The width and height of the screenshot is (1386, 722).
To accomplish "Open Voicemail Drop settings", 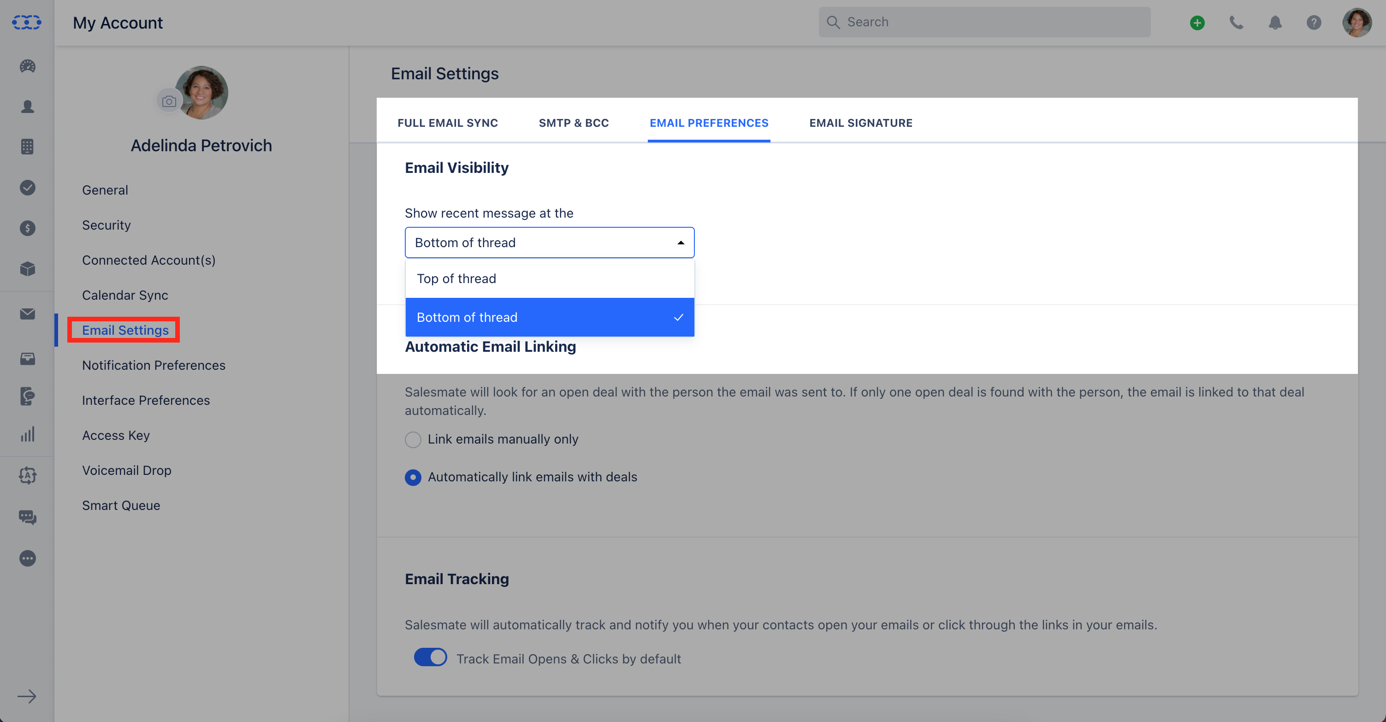I will pyautogui.click(x=126, y=470).
